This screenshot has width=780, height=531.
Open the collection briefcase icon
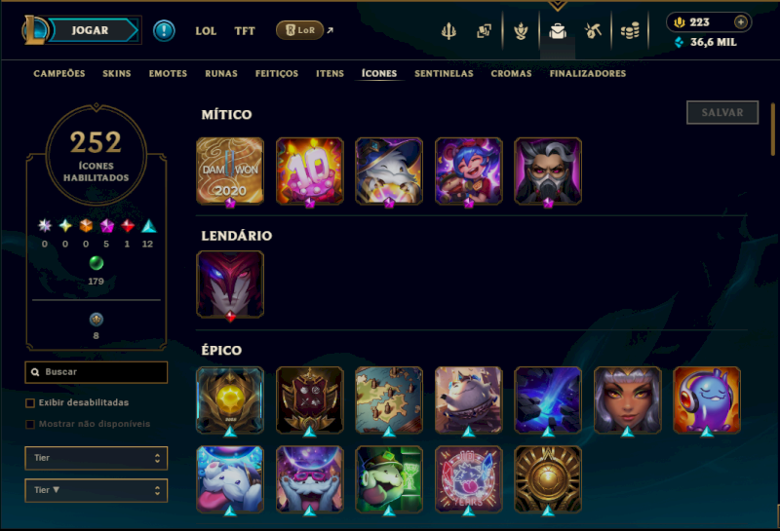tap(557, 31)
